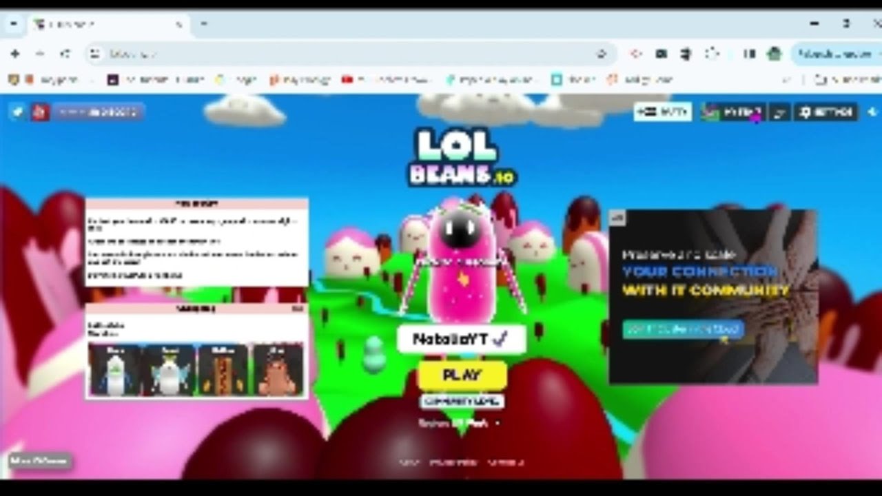Click the teal button in the advertisement
Viewport: 882px width, 496px height.
[x=684, y=329]
